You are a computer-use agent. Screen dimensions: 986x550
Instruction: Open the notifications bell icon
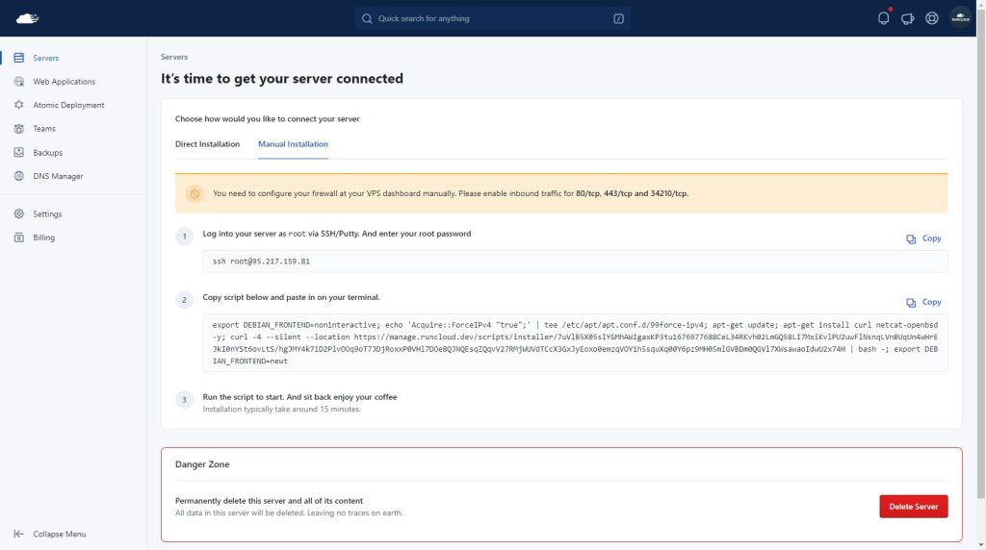click(883, 18)
